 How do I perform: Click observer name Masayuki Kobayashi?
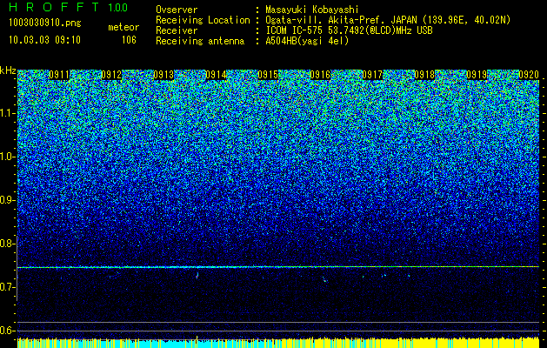312,10
